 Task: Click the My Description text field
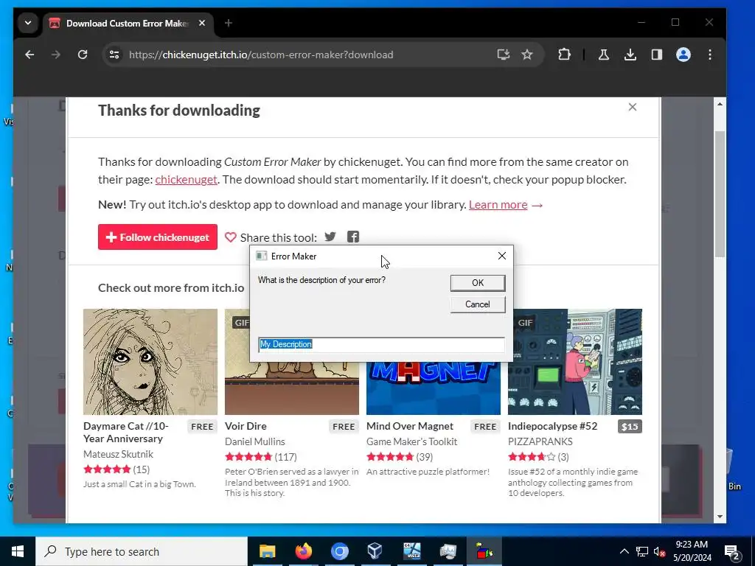(x=381, y=344)
